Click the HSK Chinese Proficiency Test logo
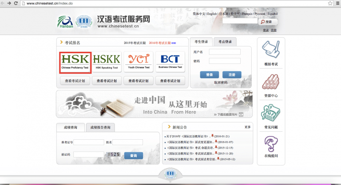 pos(75,62)
